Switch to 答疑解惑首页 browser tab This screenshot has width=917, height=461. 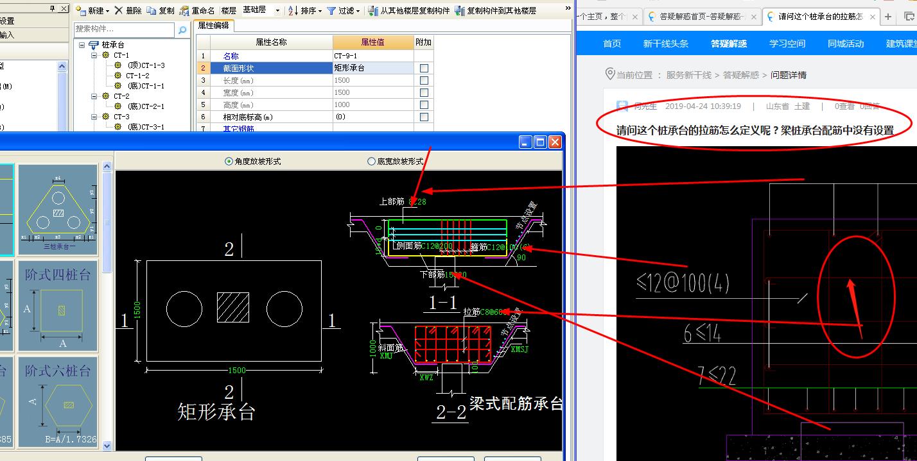tap(703, 17)
